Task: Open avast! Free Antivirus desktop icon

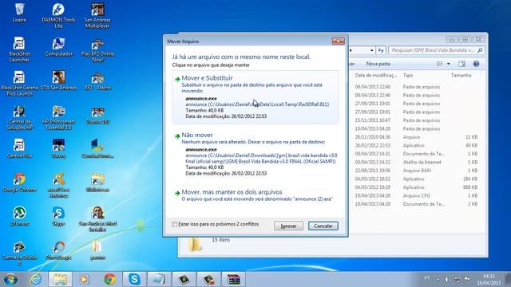Action: [x=58, y=186]
